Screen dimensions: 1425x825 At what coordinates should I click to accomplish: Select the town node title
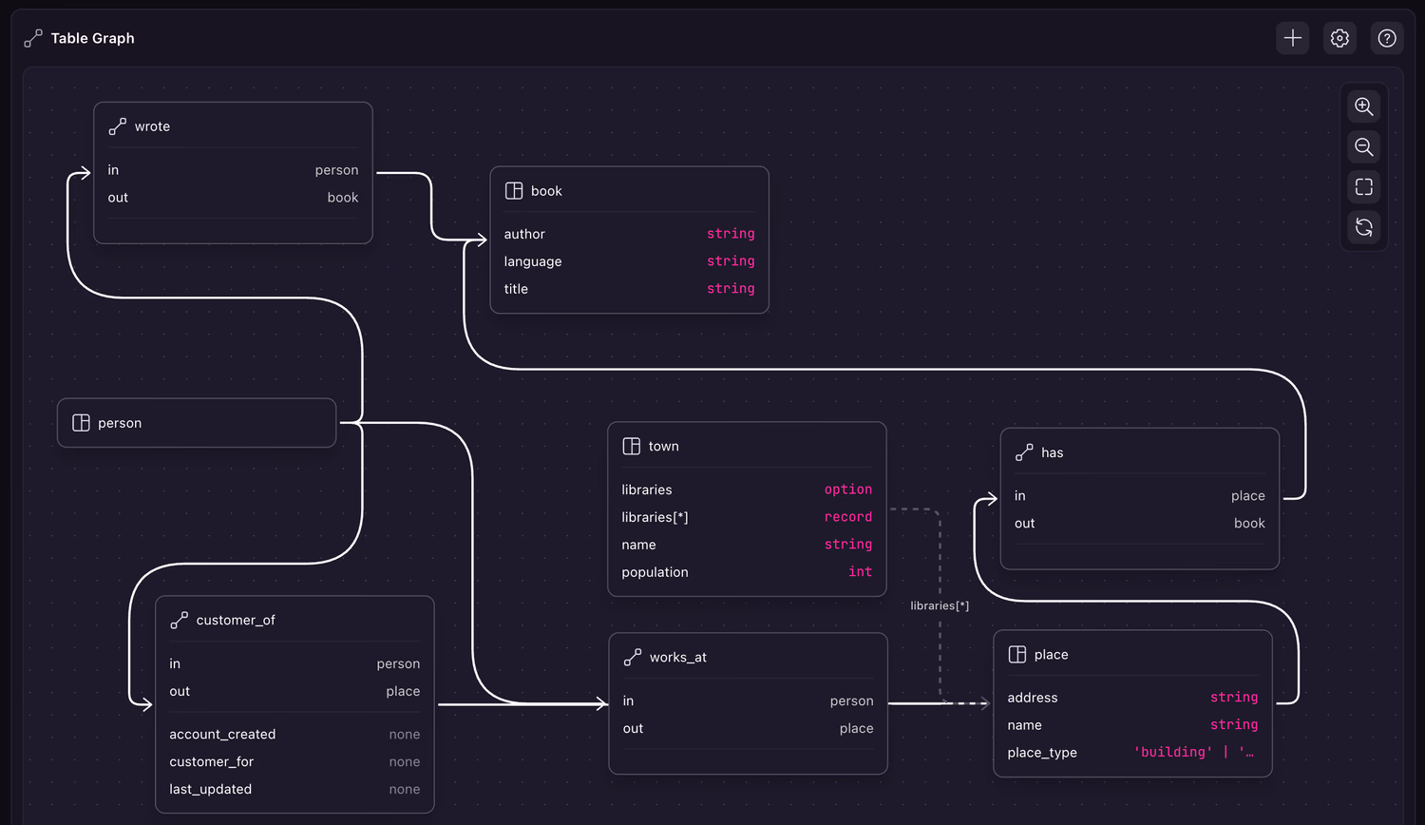pos(663,446)
